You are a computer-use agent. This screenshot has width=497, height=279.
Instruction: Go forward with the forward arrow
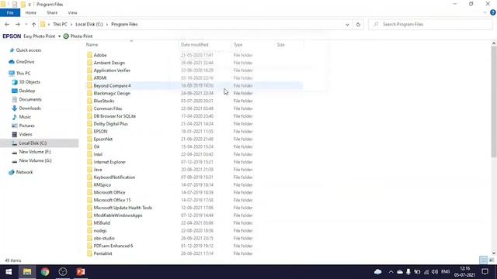pyautogui.click(x=18, y=24)
